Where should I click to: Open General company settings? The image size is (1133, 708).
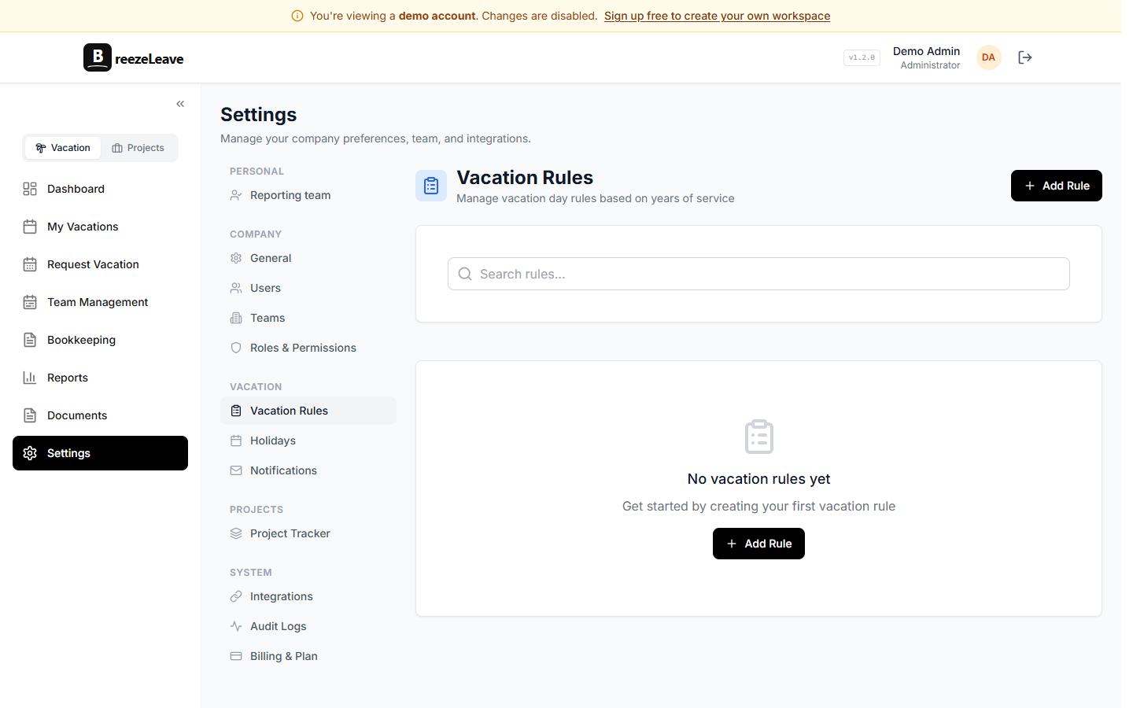pos(308,258)
